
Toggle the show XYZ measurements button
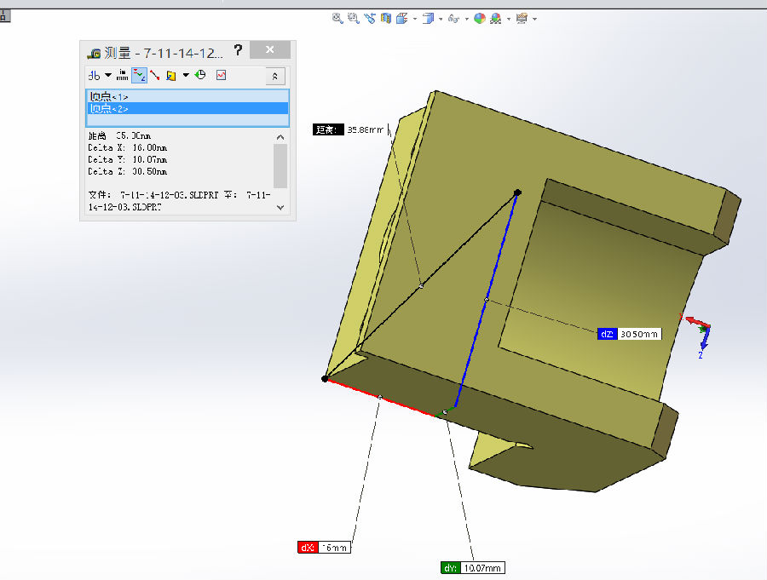140,75
